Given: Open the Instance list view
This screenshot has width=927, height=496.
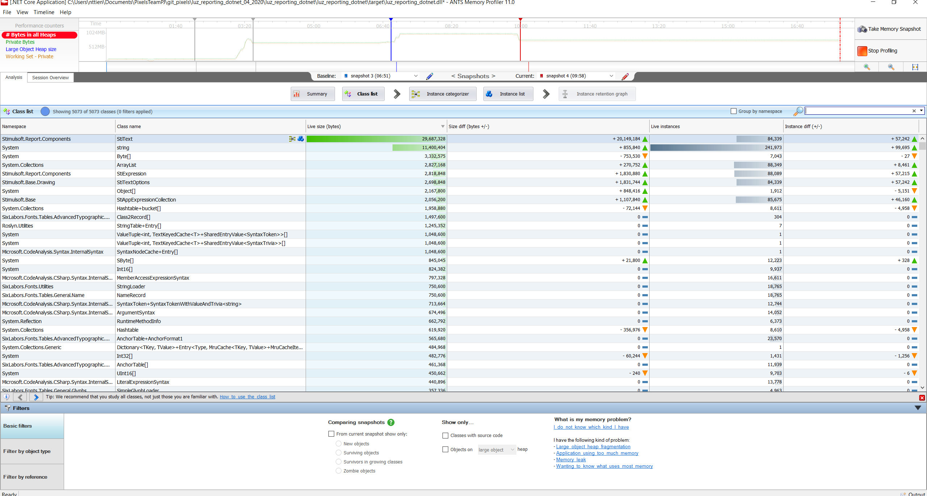Looking at the screenshot, I should click(x=508, y=94).
